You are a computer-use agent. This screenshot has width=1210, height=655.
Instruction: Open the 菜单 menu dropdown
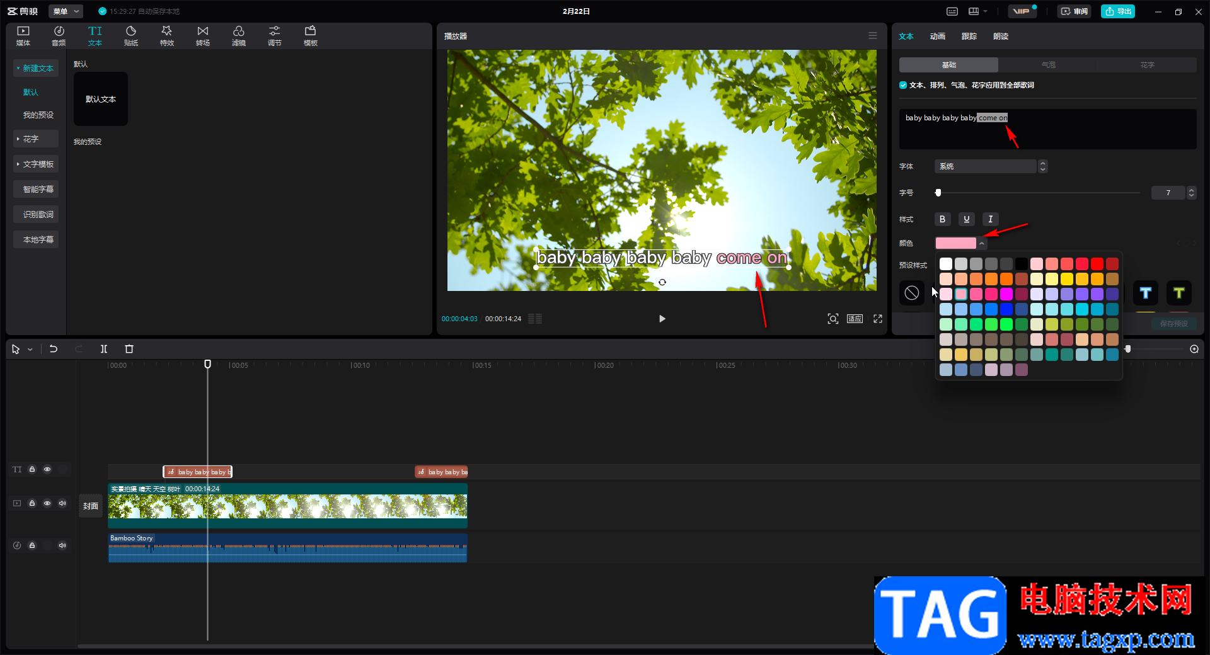[66, 11]
